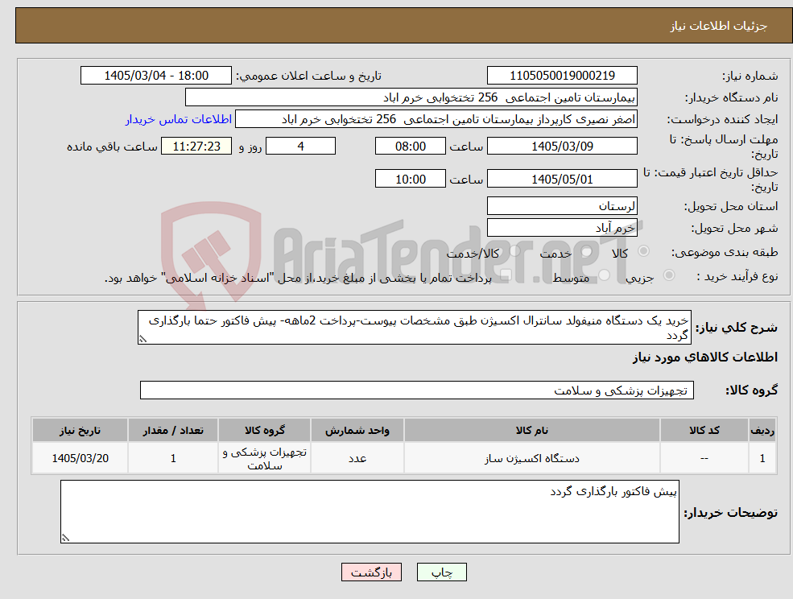Viewport: 793px width, 599px height.
Task: Click the need number field 1105050019000219
Action: point(562,76)
